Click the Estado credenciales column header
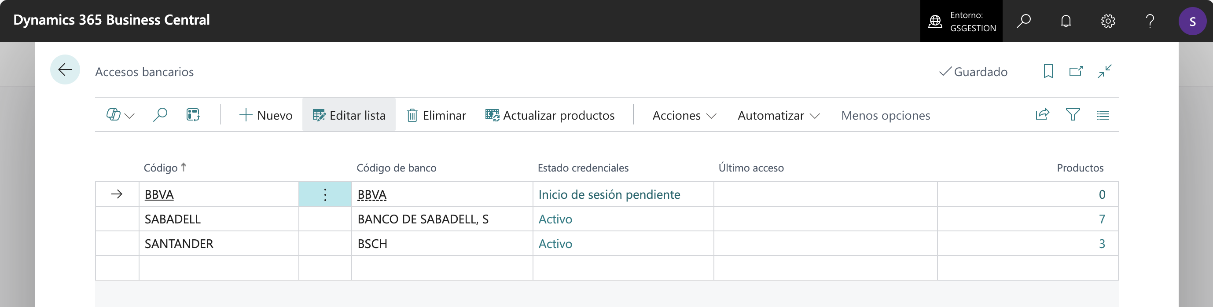The height and width of the screenshot is (307, 1213). coord(583,168)
